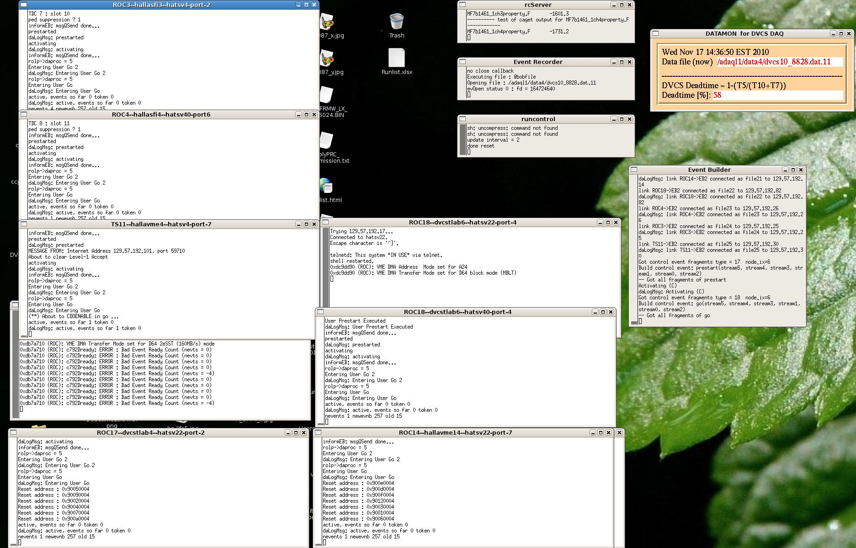Open window menu of TS11 hallavme4 terminal

(x=24, y=224)
